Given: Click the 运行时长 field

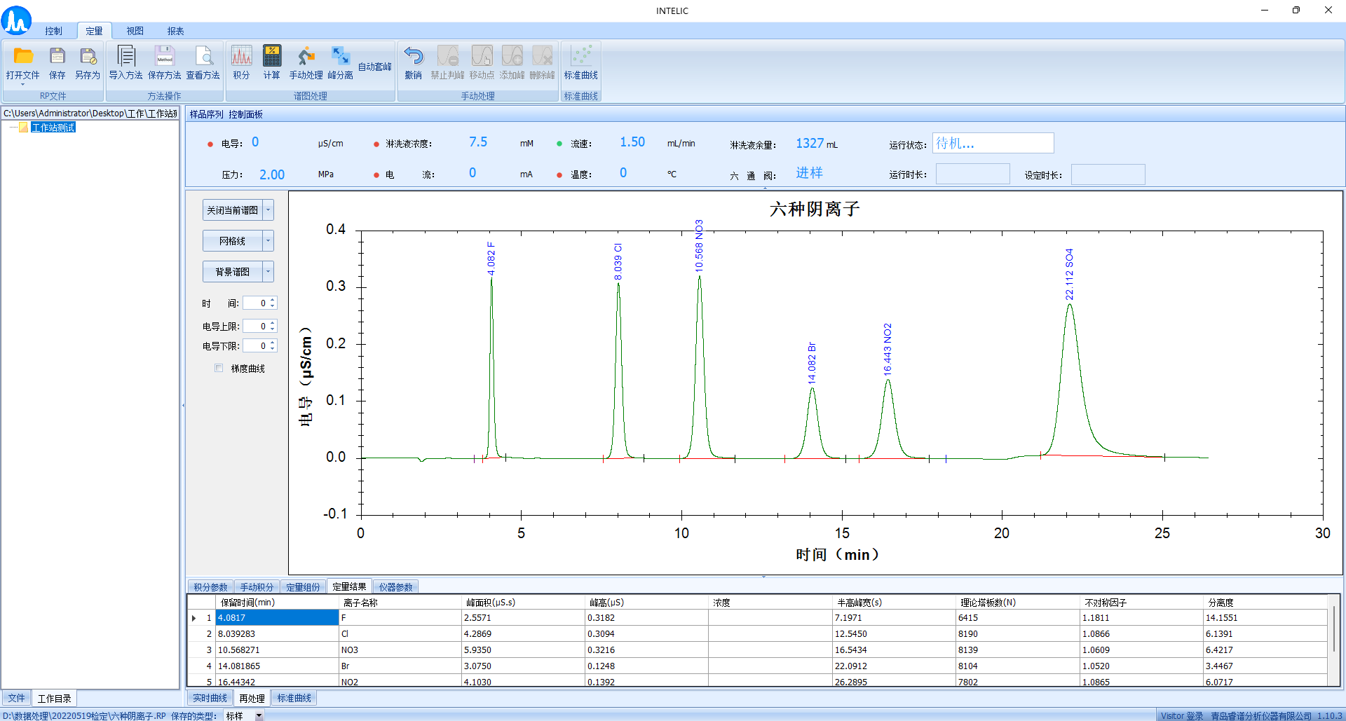Looking at the screenshot, I should (972, 174).
